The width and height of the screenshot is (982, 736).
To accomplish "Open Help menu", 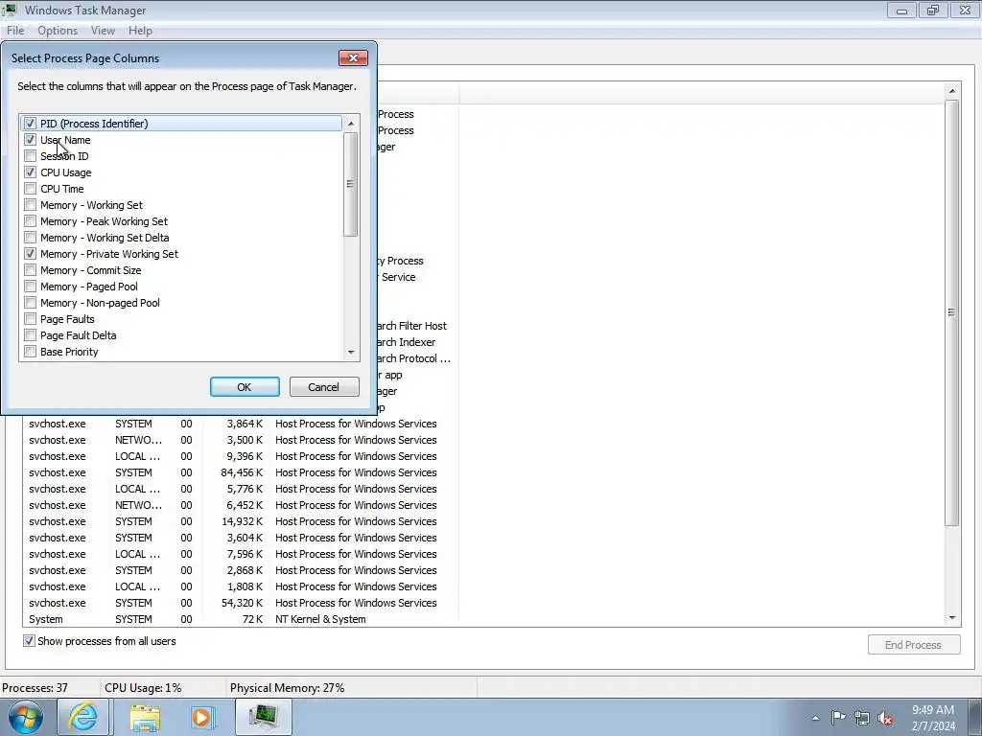I will (140, 30).
